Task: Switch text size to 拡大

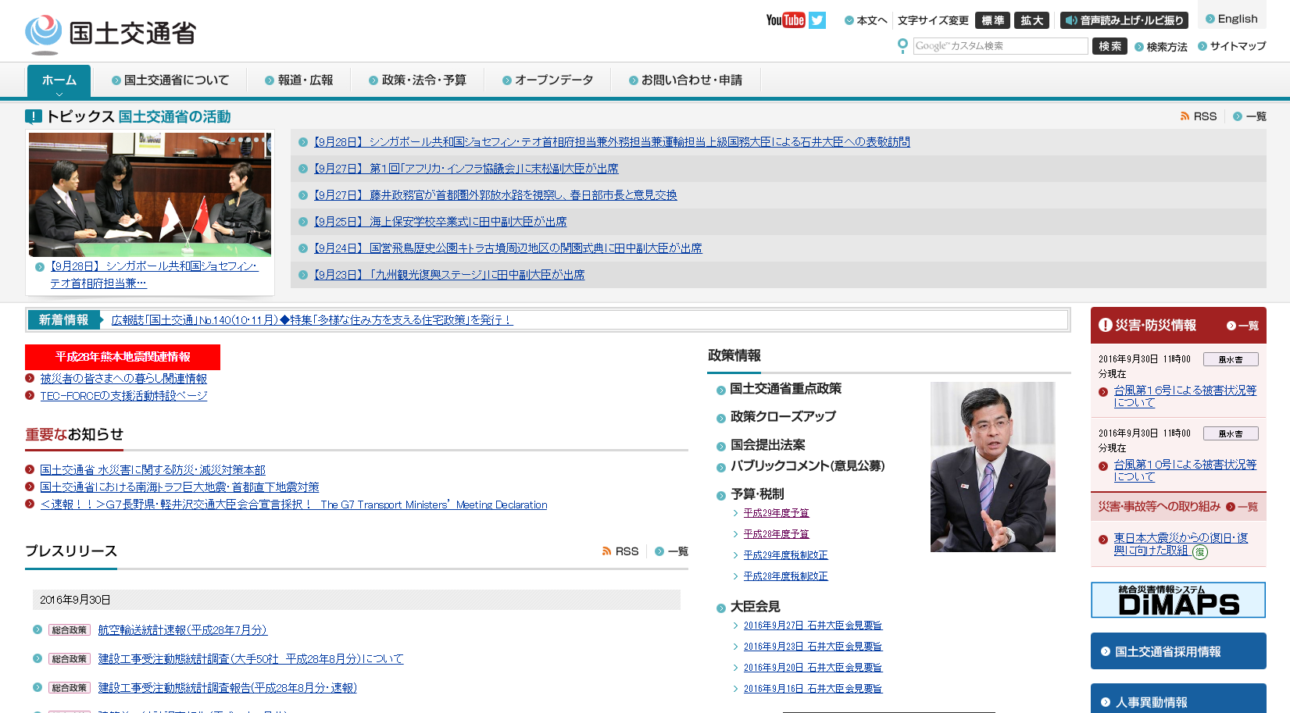Action: click(1032, 20)
